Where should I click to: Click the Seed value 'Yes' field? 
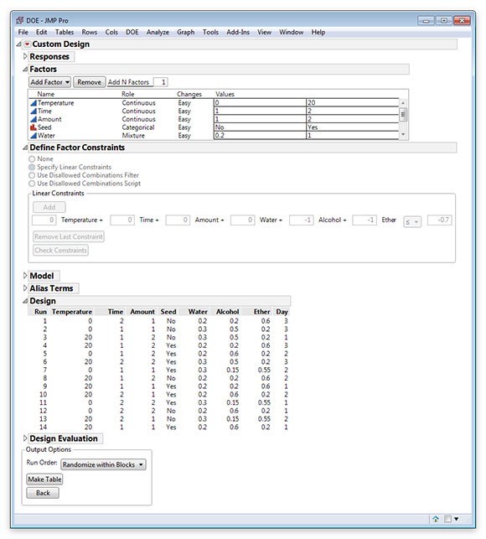(352, 127)
